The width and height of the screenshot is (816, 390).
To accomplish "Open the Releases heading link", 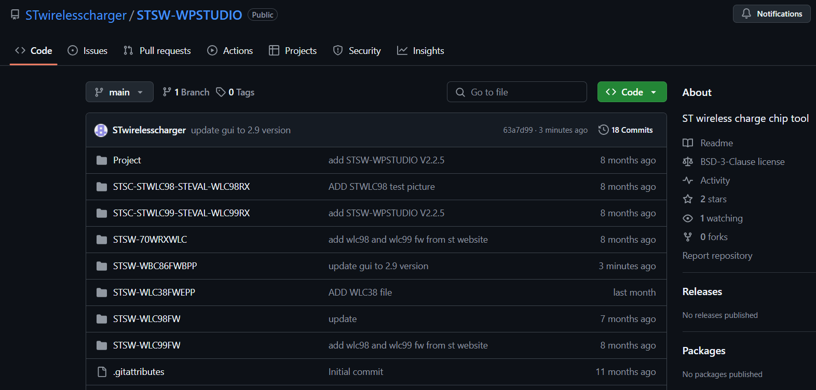I will [x=702, y=292].
